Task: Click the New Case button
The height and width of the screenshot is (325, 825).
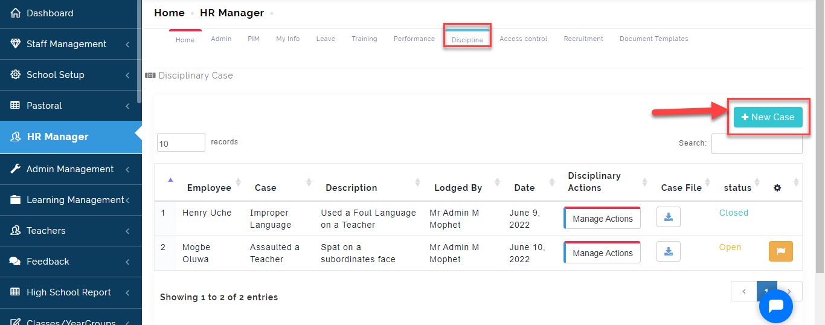Action: [768, 117]
